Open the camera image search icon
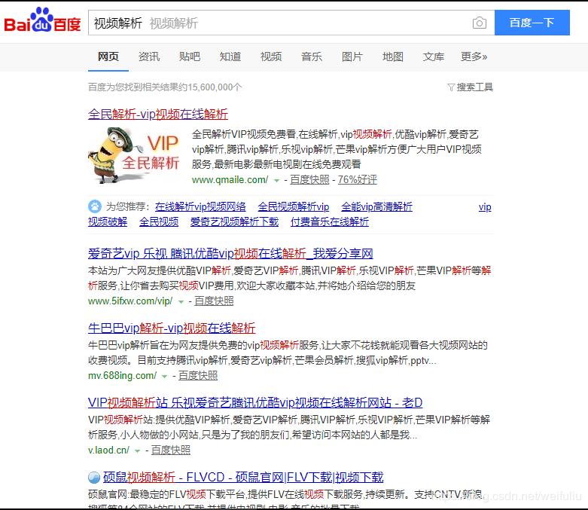This screenshot has height=510, width=588. (x=480, y=23)
